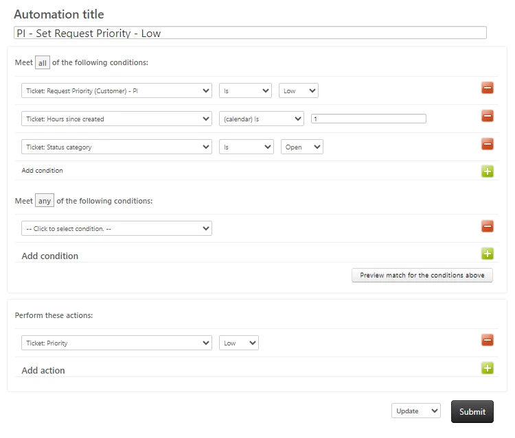The width and height of the screenshot is (515, 438).
Task: Add a new 'all' condition with plus icon
Action: pyautogui.click(x=488, y=171)
